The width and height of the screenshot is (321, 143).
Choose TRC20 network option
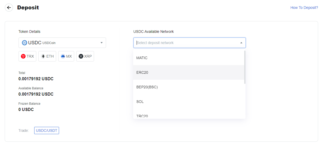coord(189,115)
